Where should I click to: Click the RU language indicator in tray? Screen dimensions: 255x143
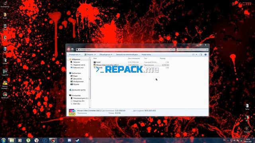[x=225, y=140]
